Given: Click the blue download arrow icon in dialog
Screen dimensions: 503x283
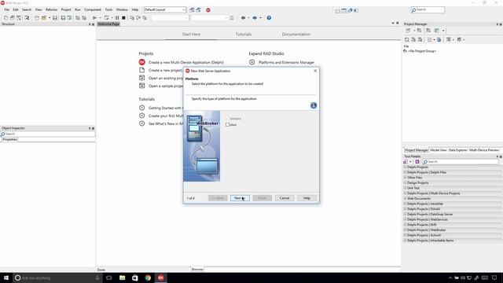Looking at the screenshot, I should click(x=314, y=105).
